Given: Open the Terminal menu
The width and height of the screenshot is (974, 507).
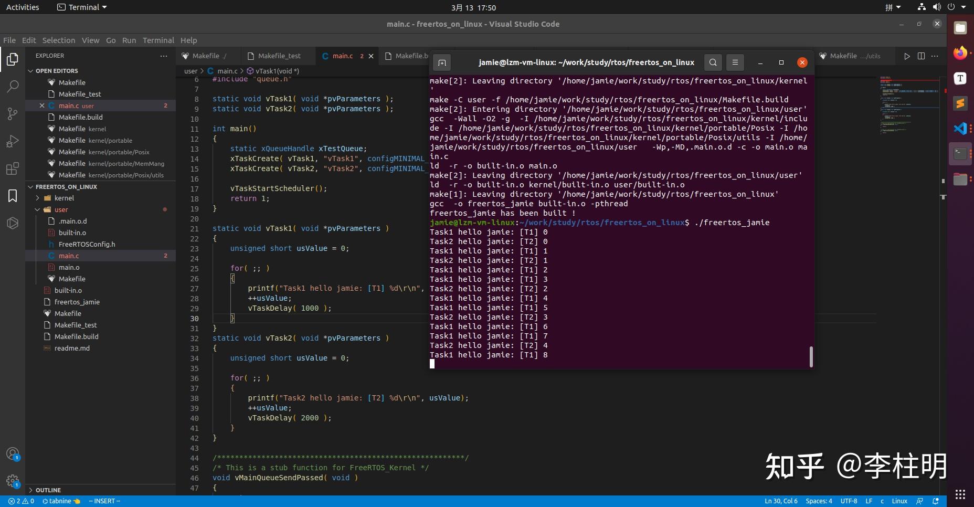Looking at the screenshot, I should pos(158,40).
